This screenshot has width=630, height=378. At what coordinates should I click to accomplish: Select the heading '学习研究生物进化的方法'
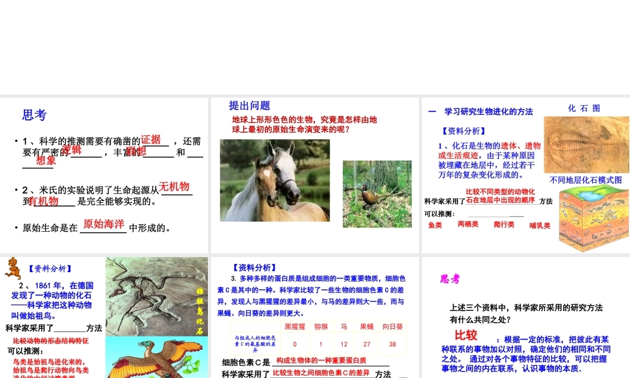point(489,112)
